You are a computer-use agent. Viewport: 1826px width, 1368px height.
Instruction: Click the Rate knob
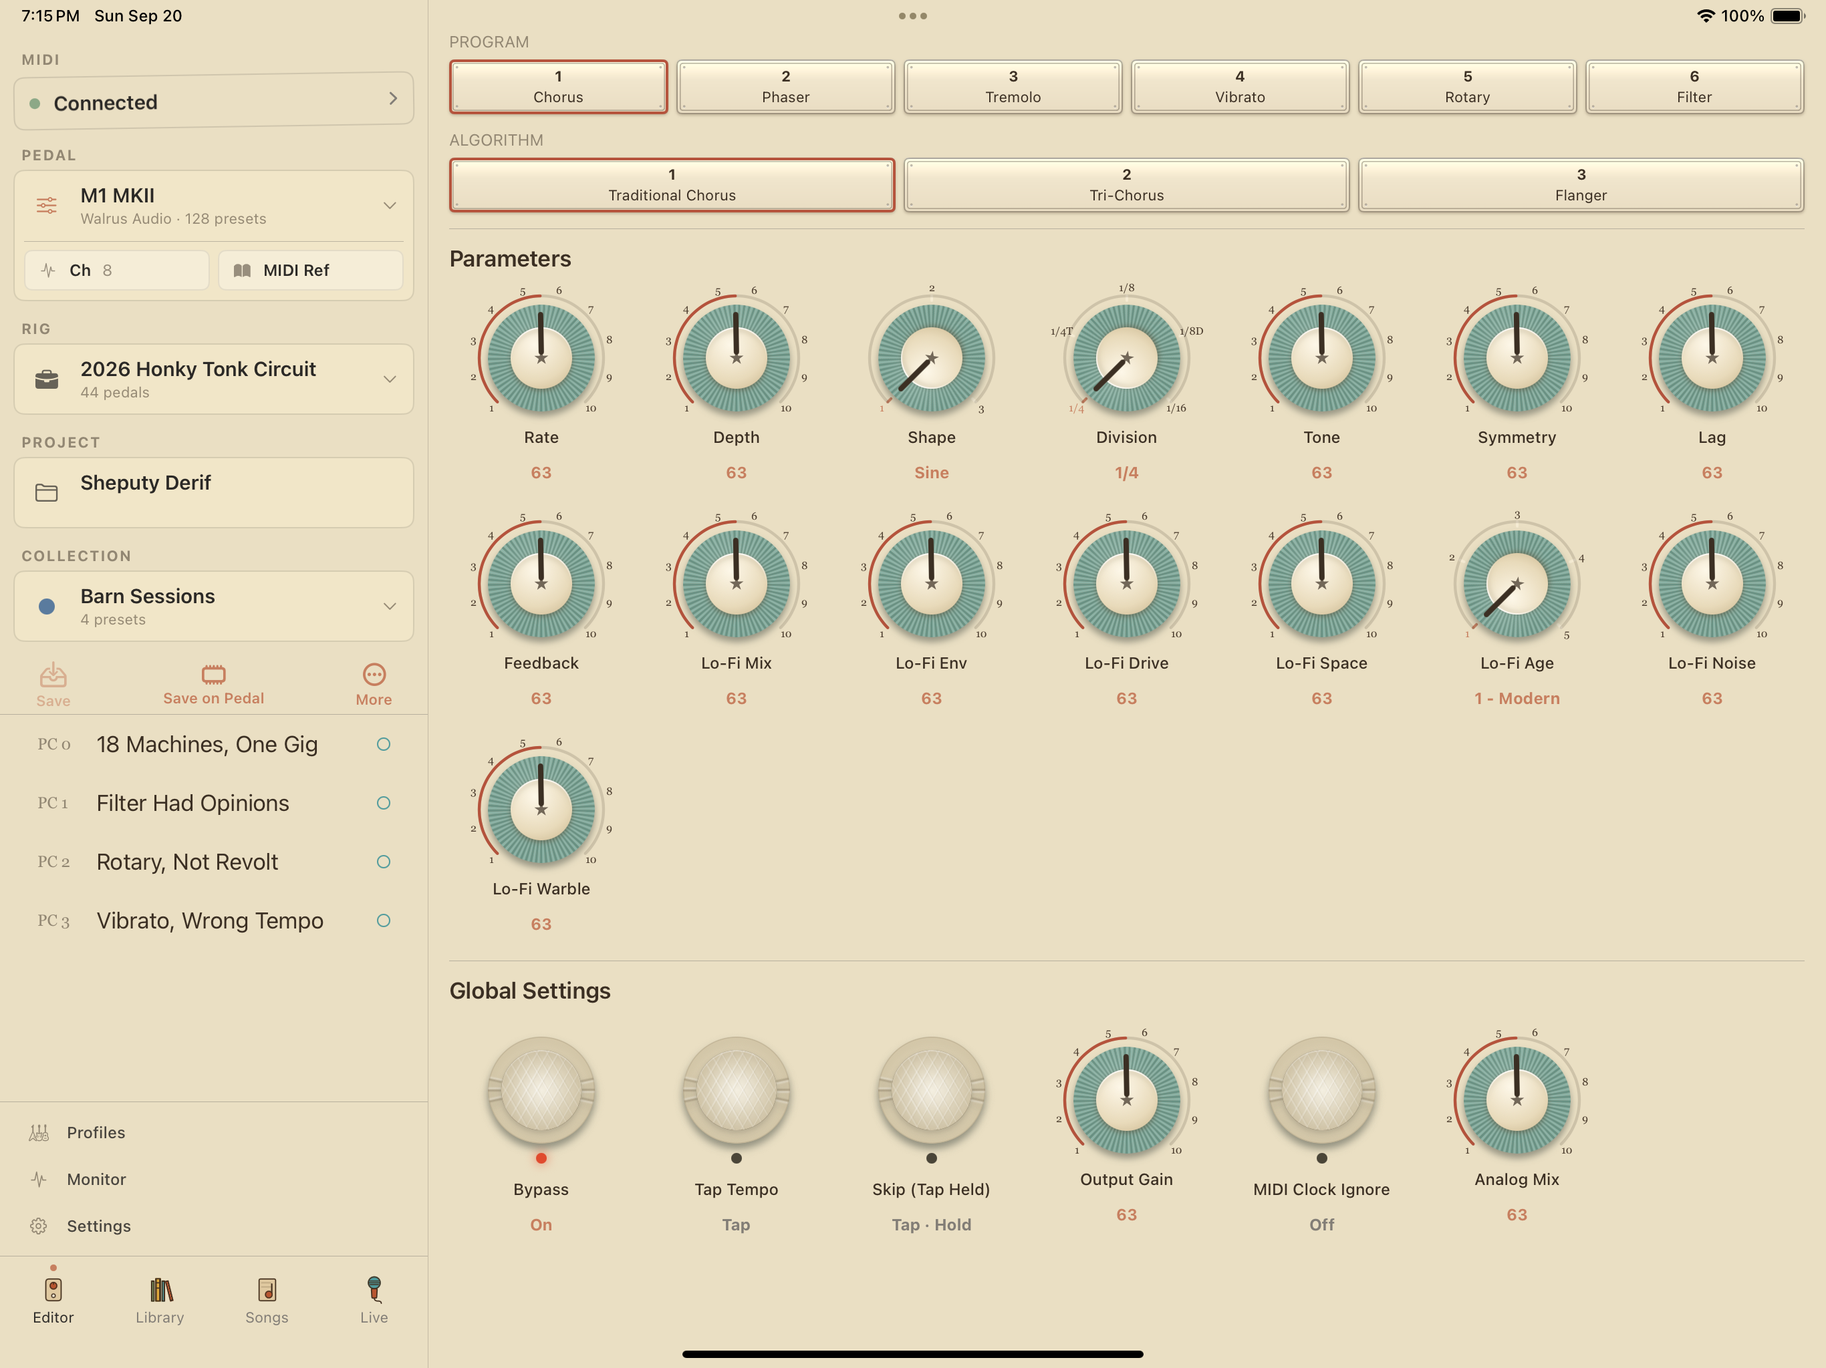click(x=541, y=357)
